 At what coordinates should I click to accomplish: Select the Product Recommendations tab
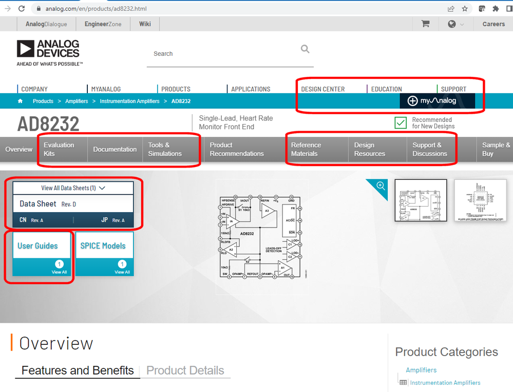[x=237, y=150]
